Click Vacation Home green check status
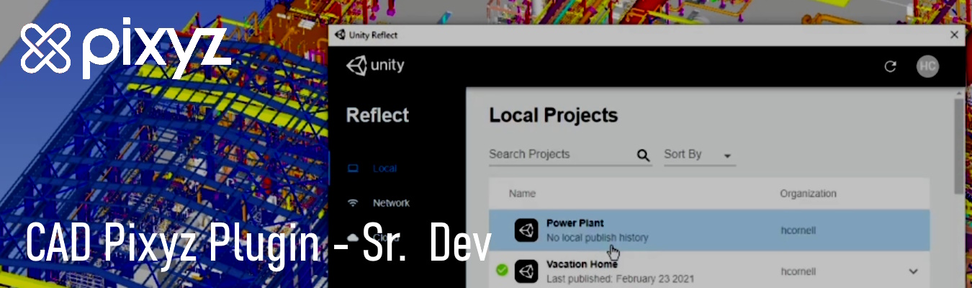 point(502,271)
